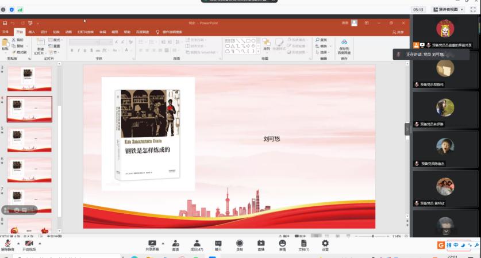Click the 文档(1) documents icon
Screen dimensions: 481x258
[x=303, y=244]
